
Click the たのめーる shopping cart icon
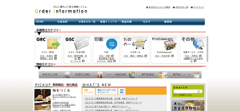141,43
